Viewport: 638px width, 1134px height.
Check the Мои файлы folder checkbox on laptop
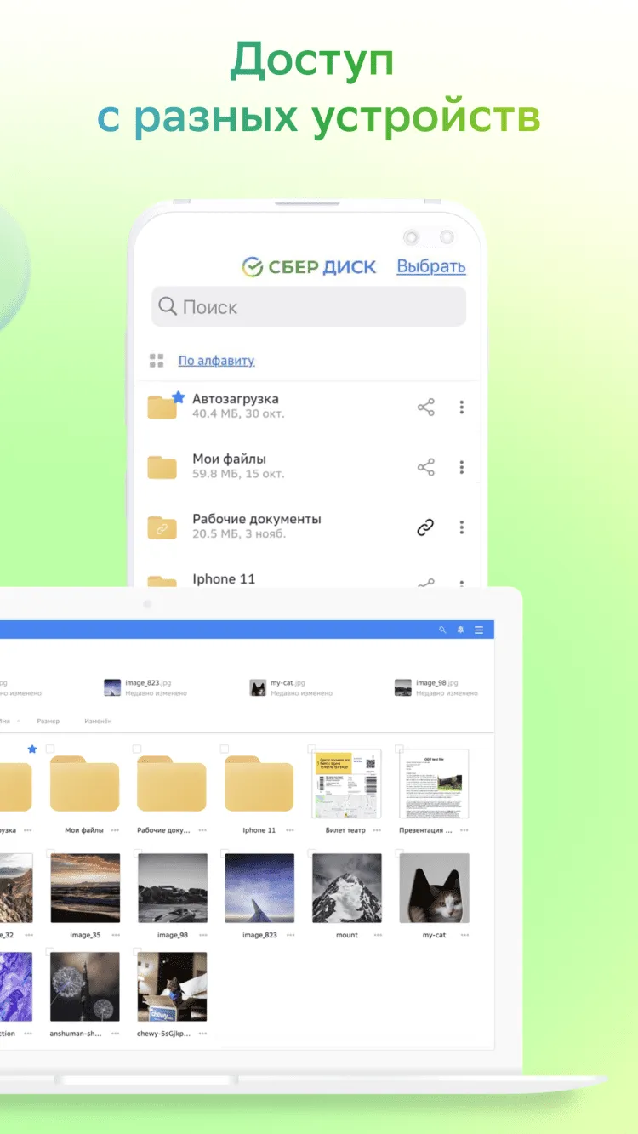[x=50, y=749]
